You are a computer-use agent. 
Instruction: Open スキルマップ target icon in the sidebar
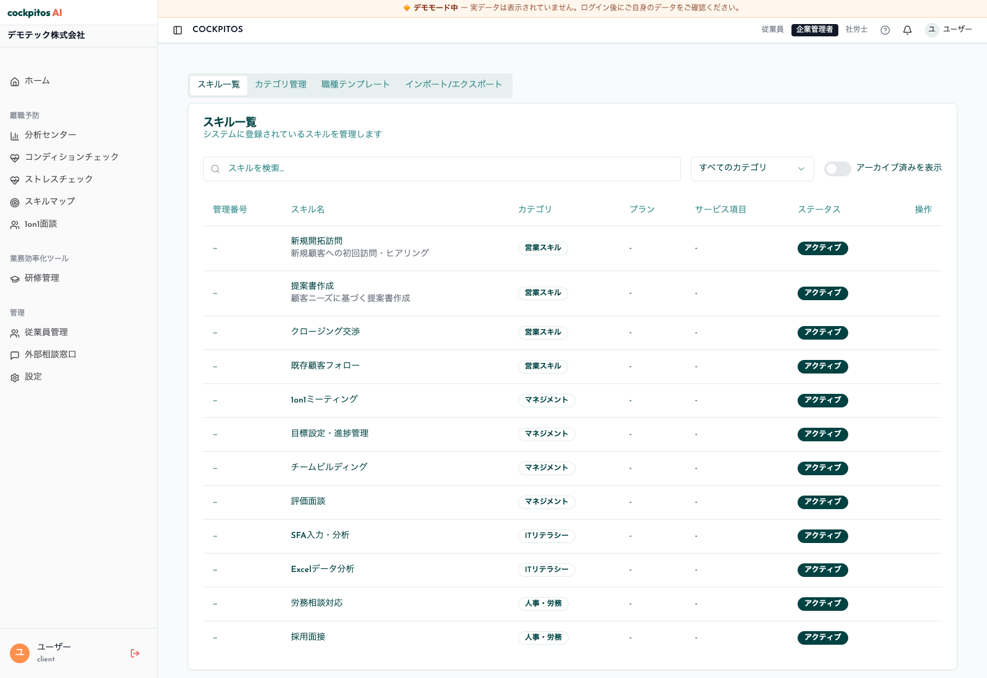coord(15,202)
